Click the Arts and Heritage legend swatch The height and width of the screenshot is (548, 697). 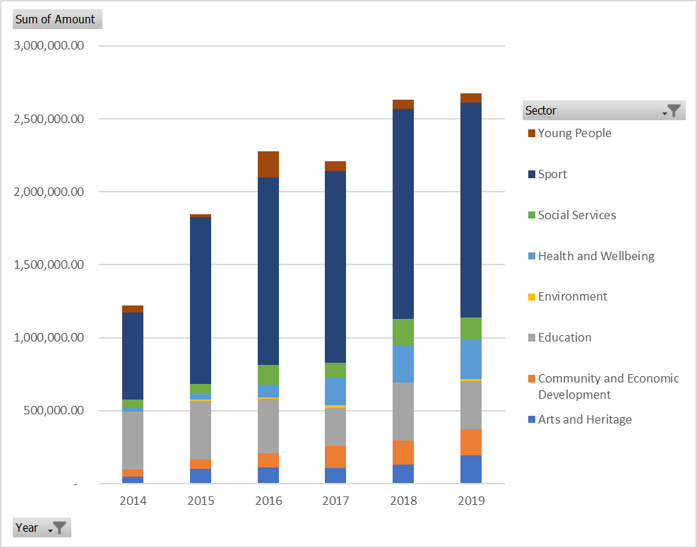point(532,419)
